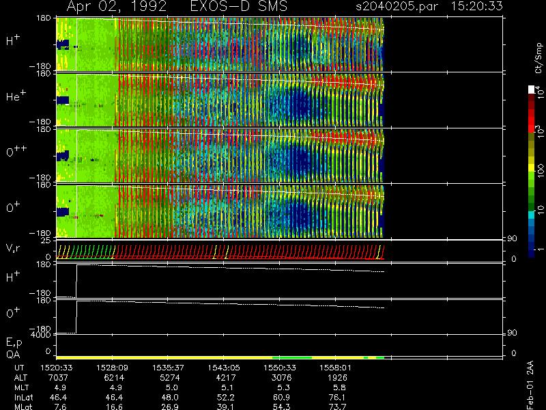This screenshot has height=410, width=546.
Task: Click the altitude value "3076"
Action: point(281,378)
